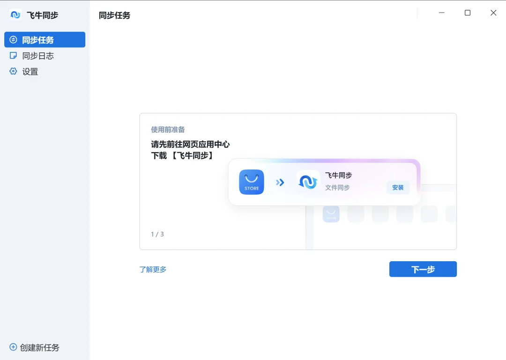Click the 飞牛同步 app icon in the card

click(308, 182)
